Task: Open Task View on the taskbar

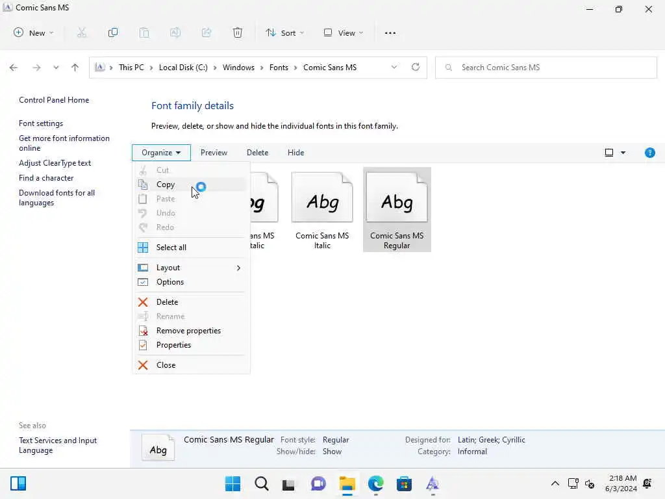Action: pos(288,484)
